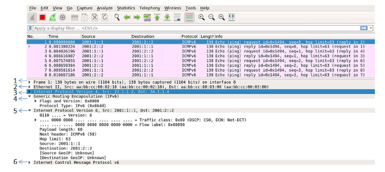385x172 pixels.
Task: Select the 'Hop limit: 63' line
Action: (55, 139)
